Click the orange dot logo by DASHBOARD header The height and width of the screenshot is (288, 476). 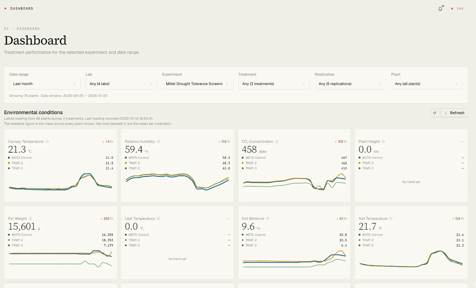pyautogui.click(x=5, y=9)
